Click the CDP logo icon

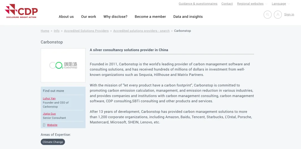pos(21,11)
